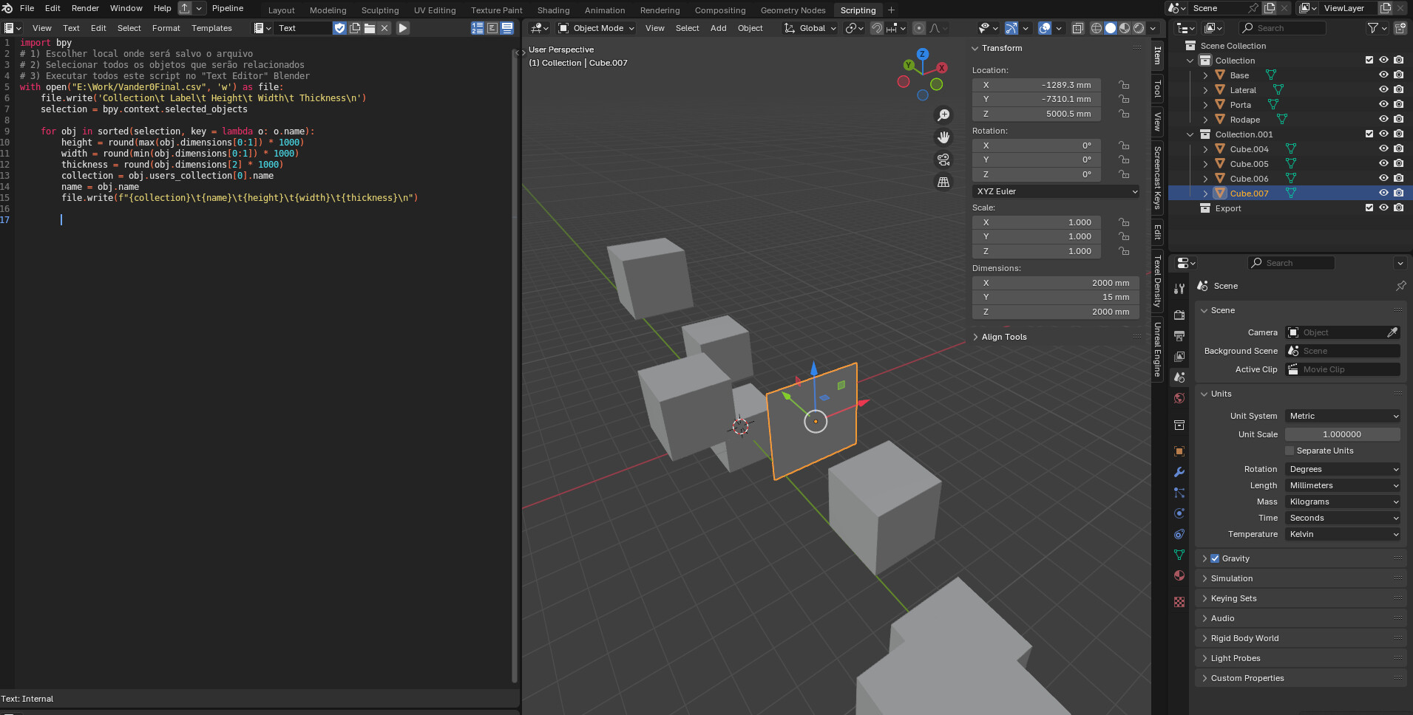
Task: Select material preview viewport shading
Action: point(1125,28)
